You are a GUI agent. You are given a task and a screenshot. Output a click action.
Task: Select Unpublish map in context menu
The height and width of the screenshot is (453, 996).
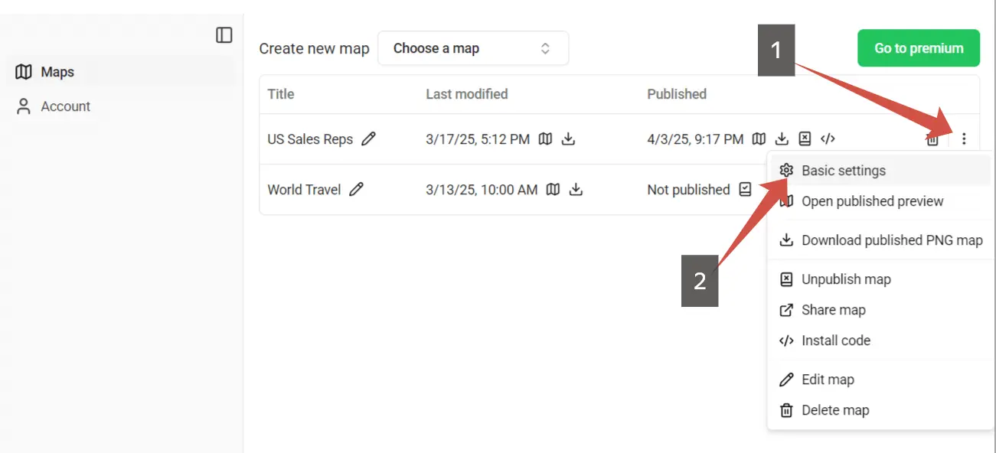[x=845, y=279]
